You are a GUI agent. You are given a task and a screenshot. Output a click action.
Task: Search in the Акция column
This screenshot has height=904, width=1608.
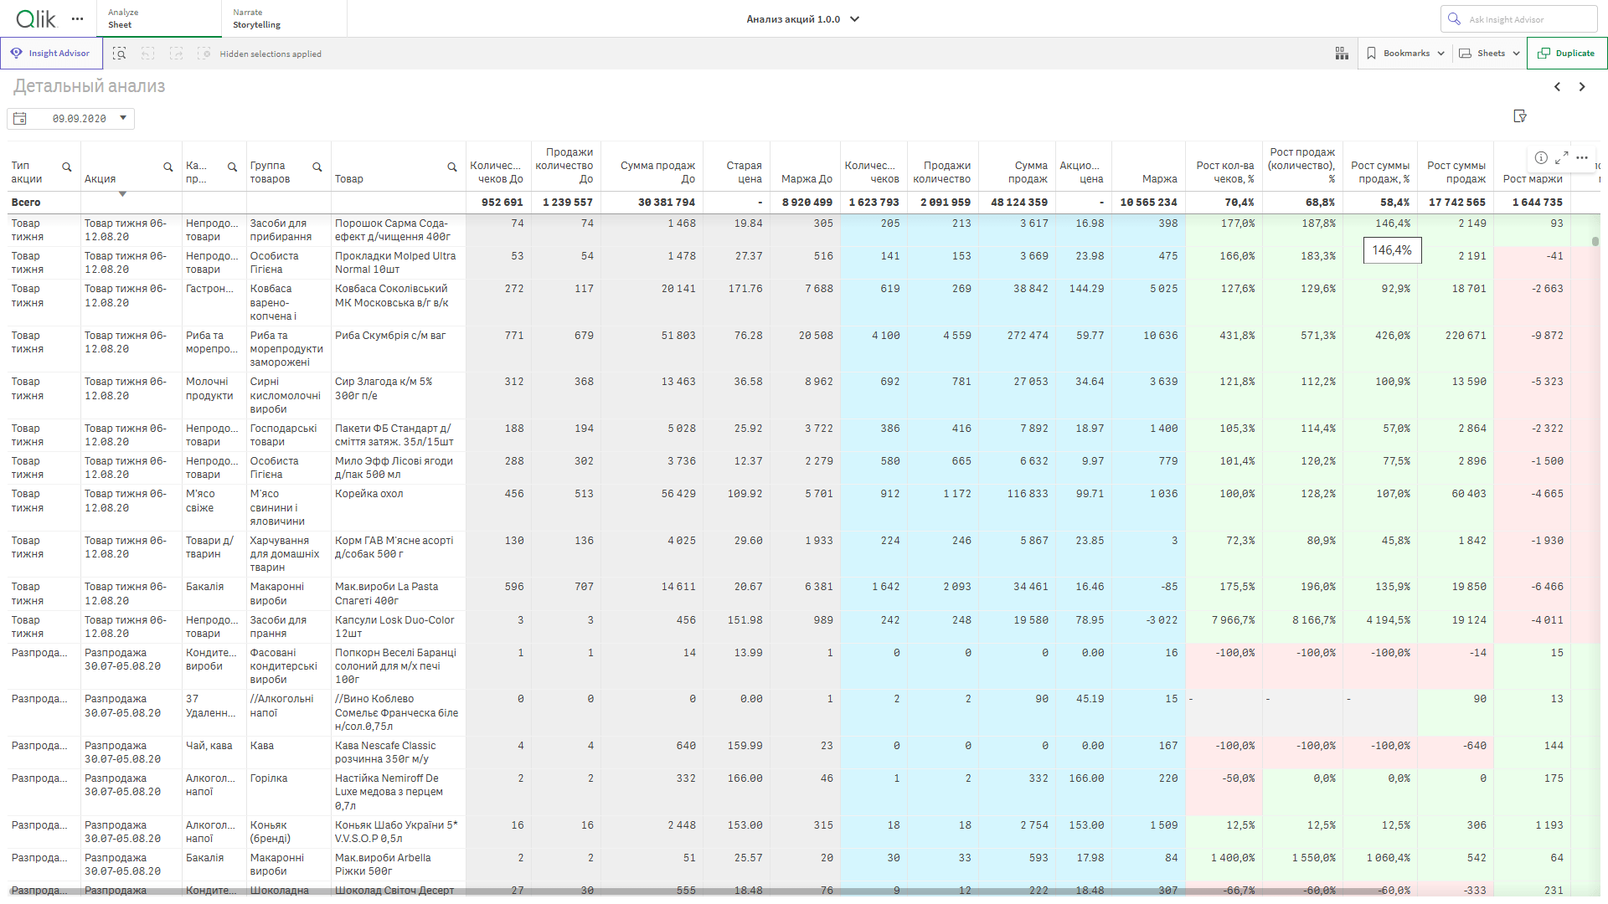point(168,167)
